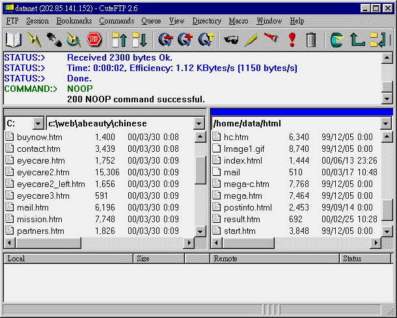
Task: Open the Window menu
Action: (269, 21)
